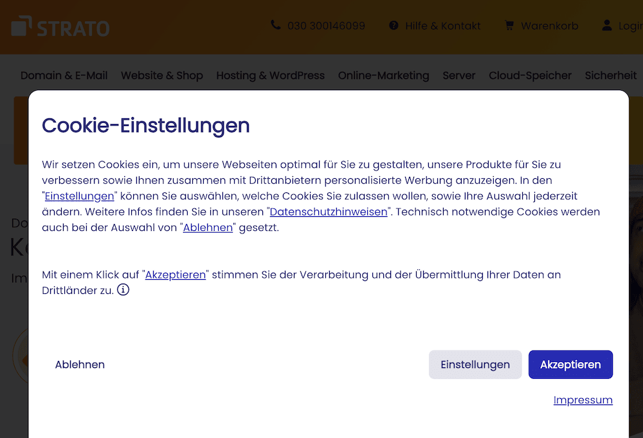Open the Website & Shop menu

(x=162, y=75)
